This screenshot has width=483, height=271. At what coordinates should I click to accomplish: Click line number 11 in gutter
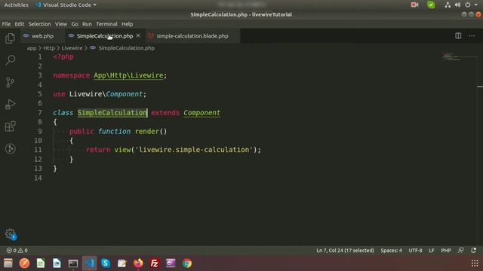coord(38,150)
